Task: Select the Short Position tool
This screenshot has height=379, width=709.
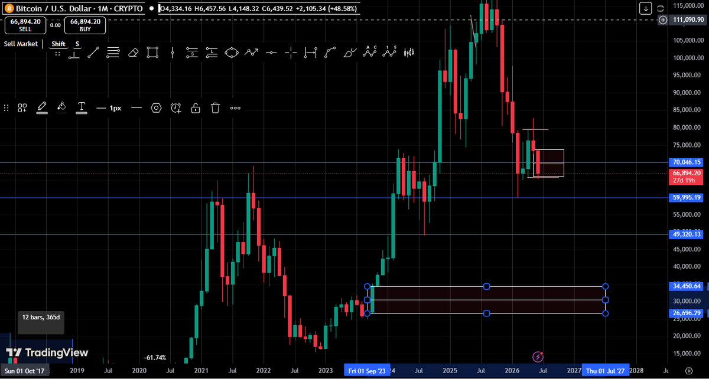Action: 191,53
